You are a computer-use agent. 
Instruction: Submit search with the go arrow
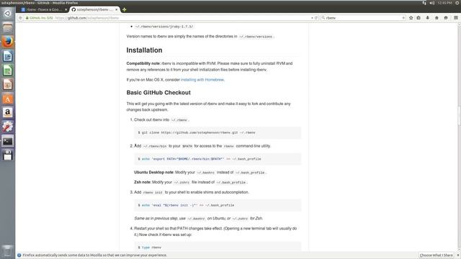pos(403,18)
